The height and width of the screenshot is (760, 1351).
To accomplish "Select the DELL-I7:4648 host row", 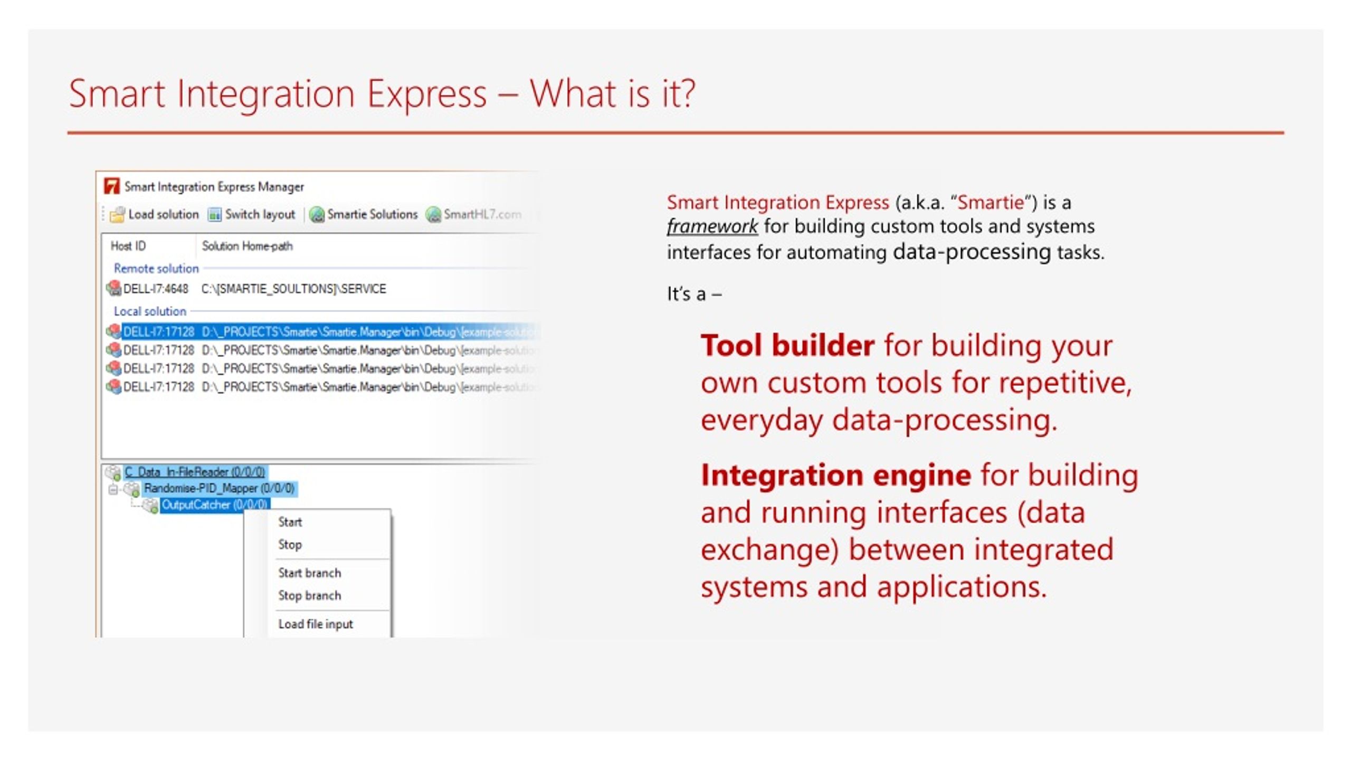I will click(x=155, y=289).
